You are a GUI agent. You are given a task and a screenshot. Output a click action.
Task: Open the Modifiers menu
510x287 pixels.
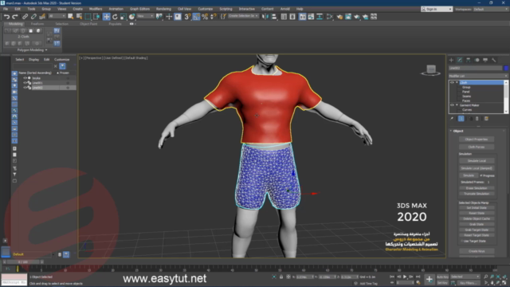tap(96, 9)
